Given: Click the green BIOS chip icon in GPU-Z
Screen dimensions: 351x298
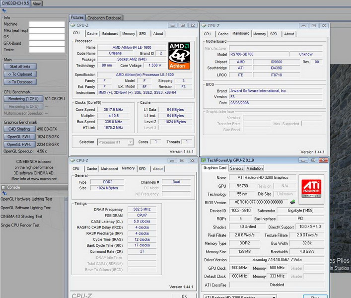Looking at the screenshot, I should [293, 202].
